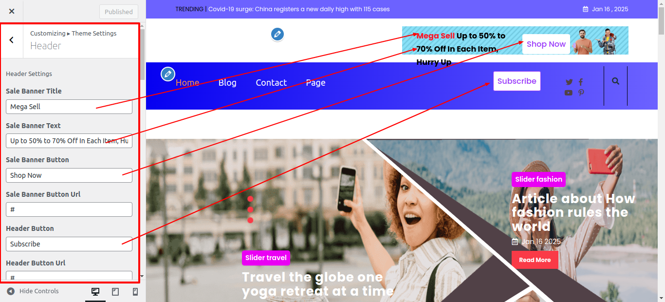The height and width of the screenshot is (302, 665).
Task: Click the middle red slider dot
Action: coord(250,209)
